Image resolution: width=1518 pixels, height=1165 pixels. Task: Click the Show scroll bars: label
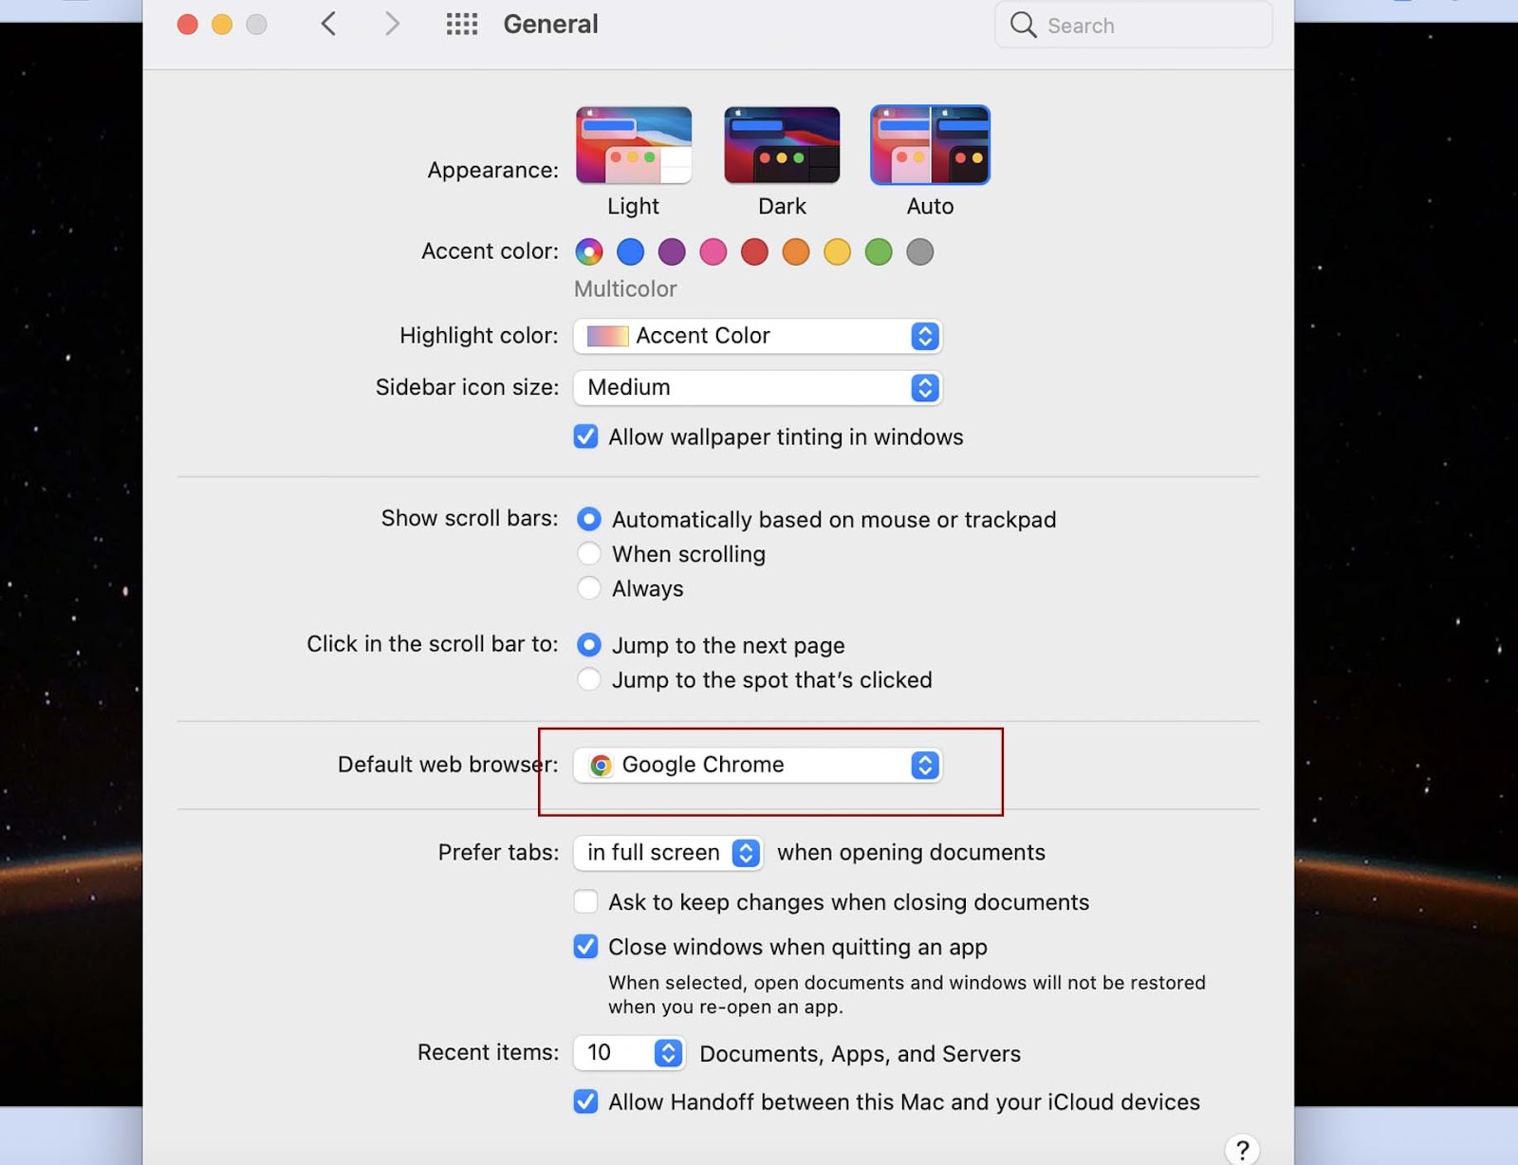click(x=470, y=518)
